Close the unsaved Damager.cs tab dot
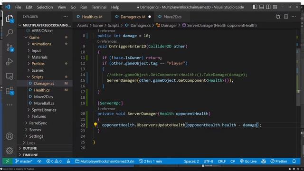The height and width of the screenshot is (171, 304). pos(150,17)
